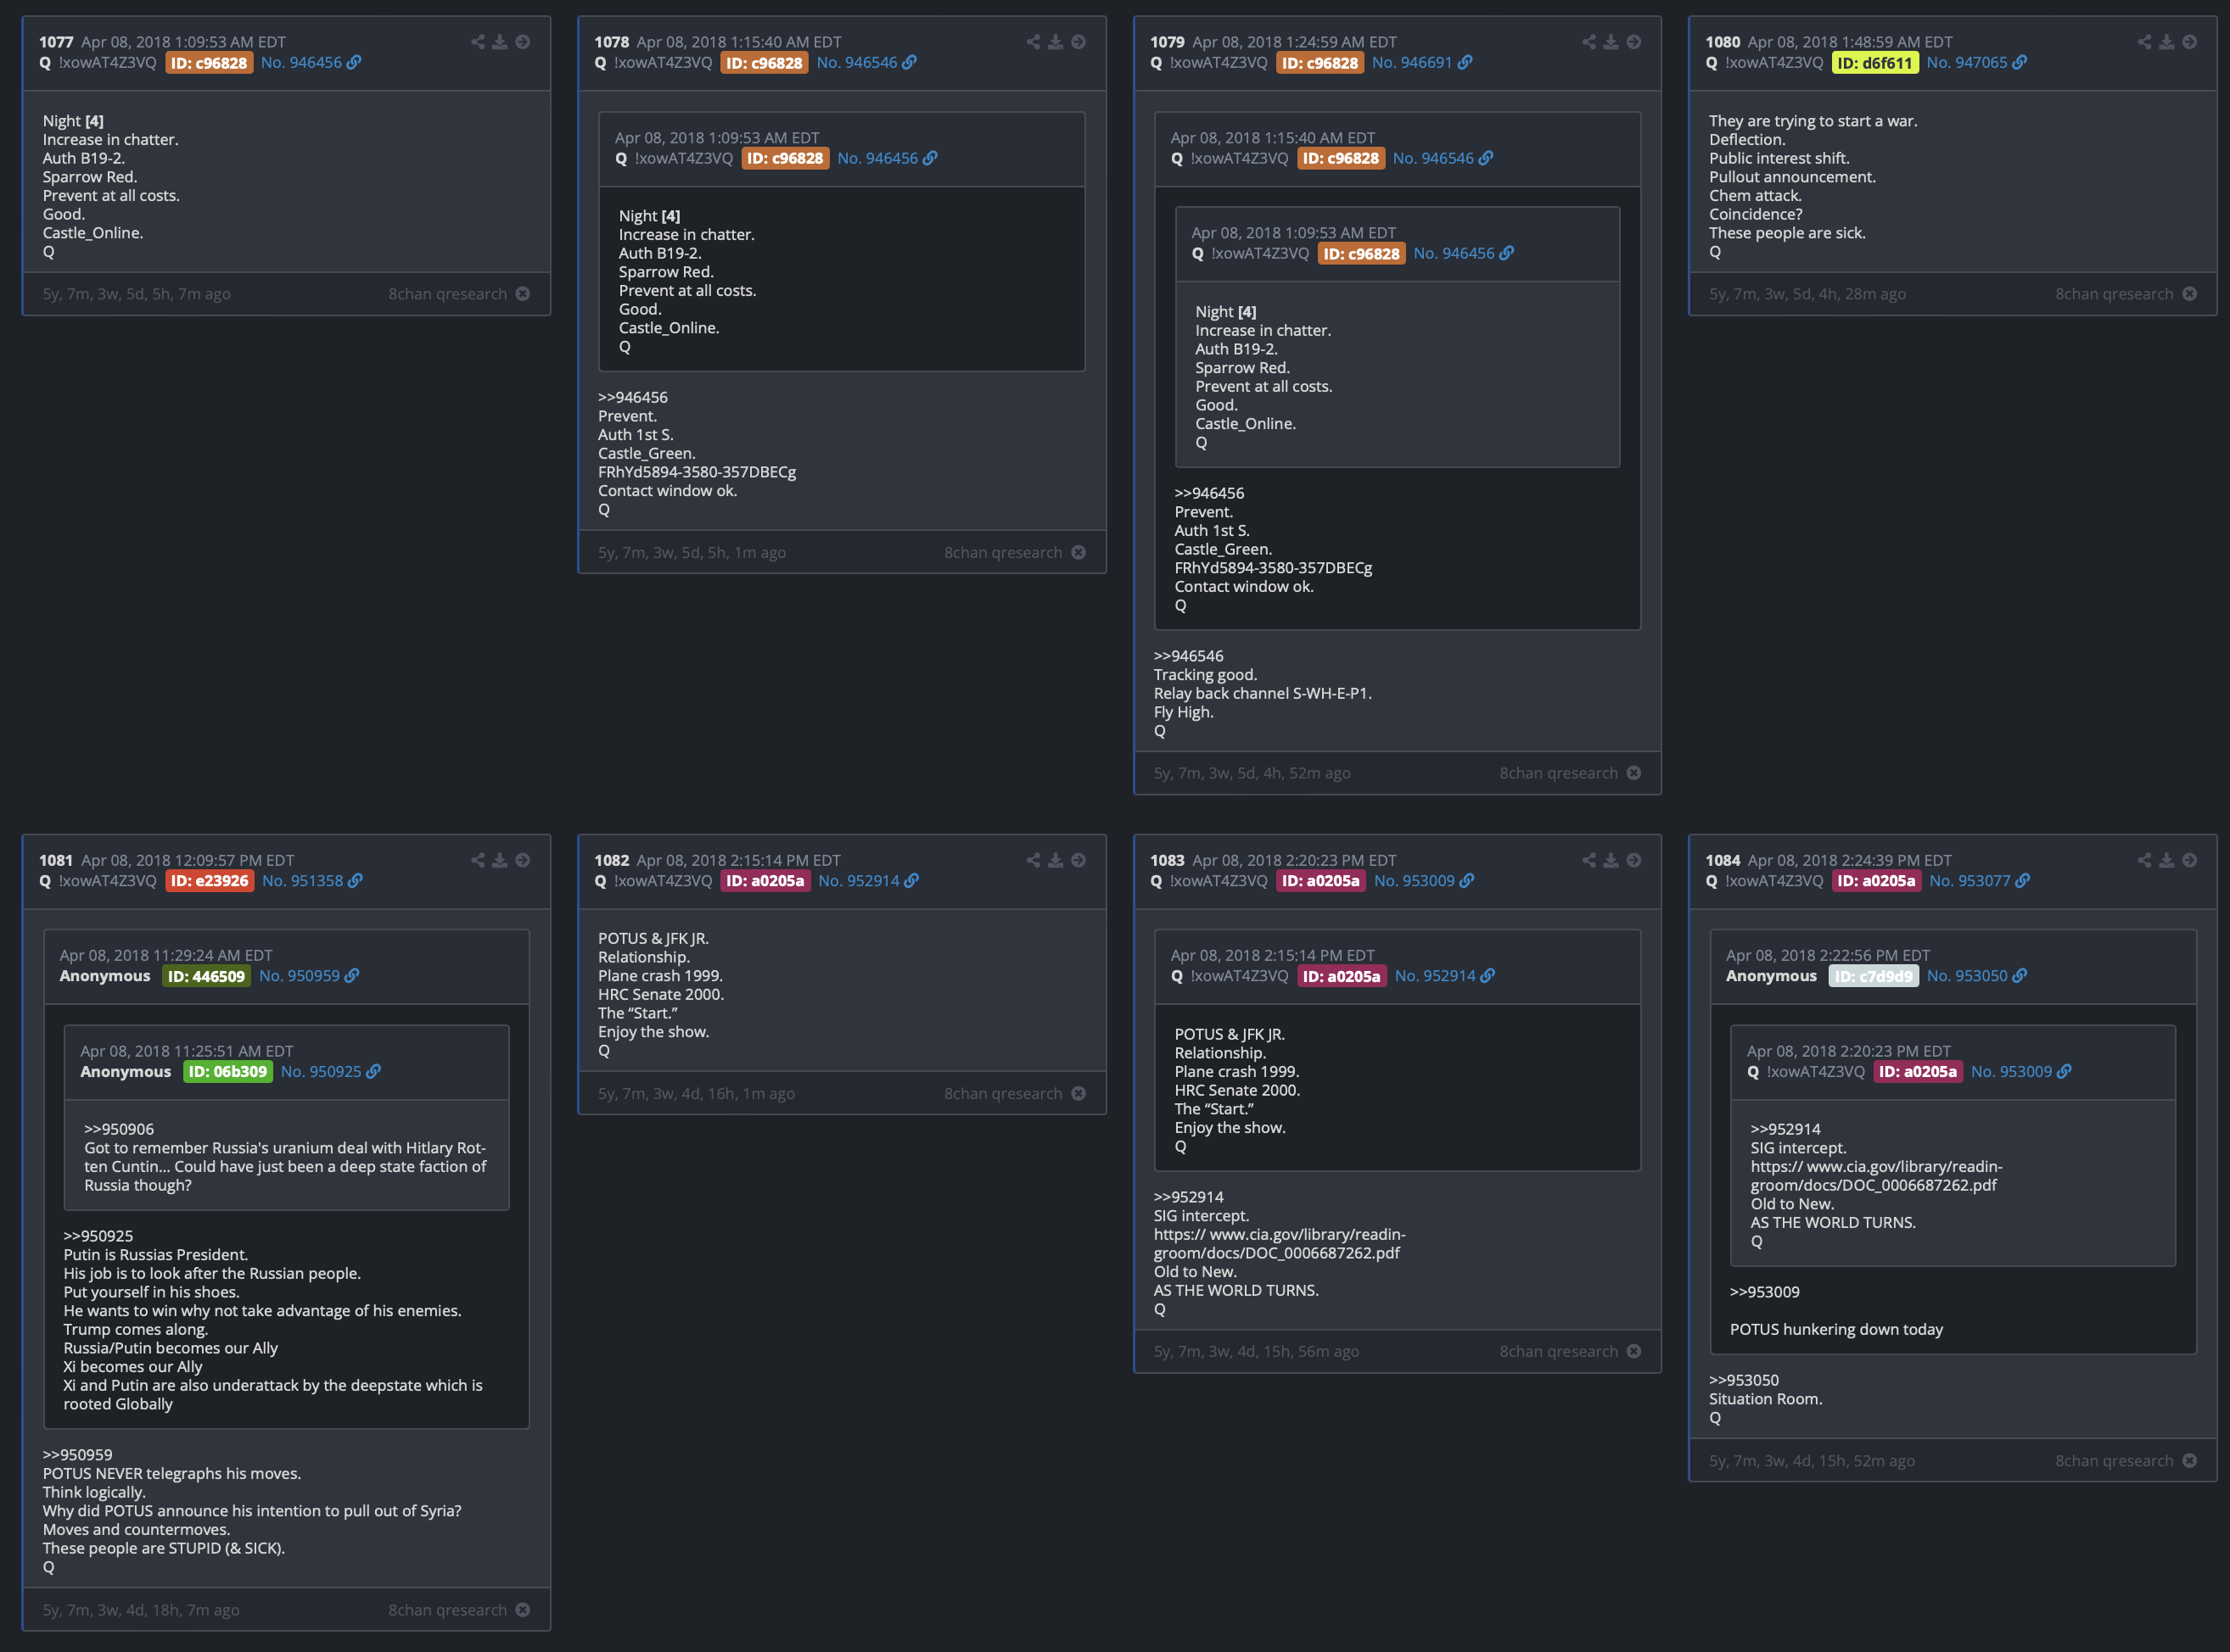
Task: Click the x-circle icon in post 1078's footer
Action: [x=1079, y=553]
